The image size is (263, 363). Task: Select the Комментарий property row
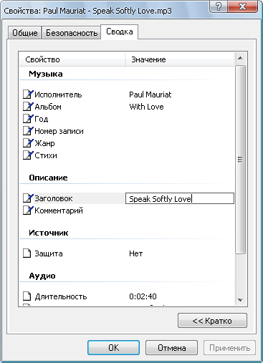59,210
